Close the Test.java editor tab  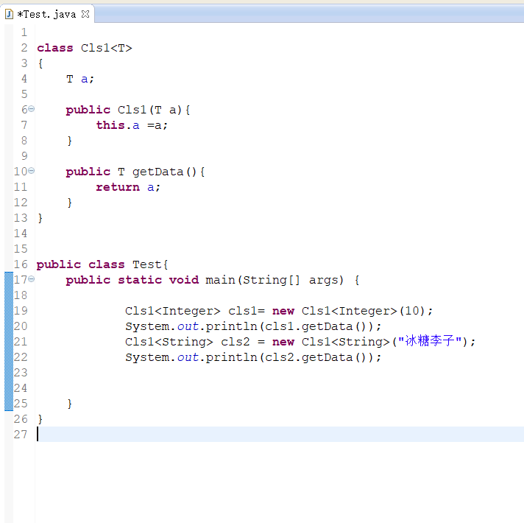(x=85, y=14)
